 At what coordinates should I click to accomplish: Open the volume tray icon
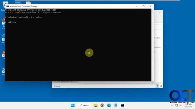click(180, 105)
